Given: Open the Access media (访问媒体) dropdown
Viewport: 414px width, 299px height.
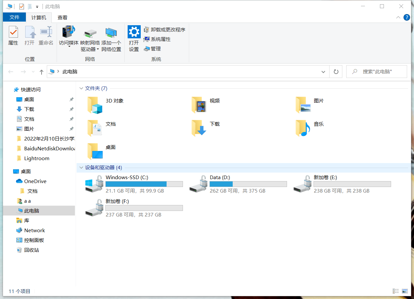Looking at the screenshot, I should point(69,37).
